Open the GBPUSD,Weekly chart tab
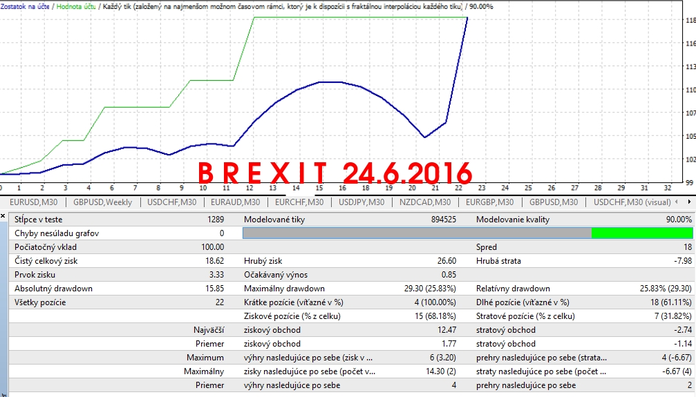This screenshot has width=696, height=397. tap(102, 202)
